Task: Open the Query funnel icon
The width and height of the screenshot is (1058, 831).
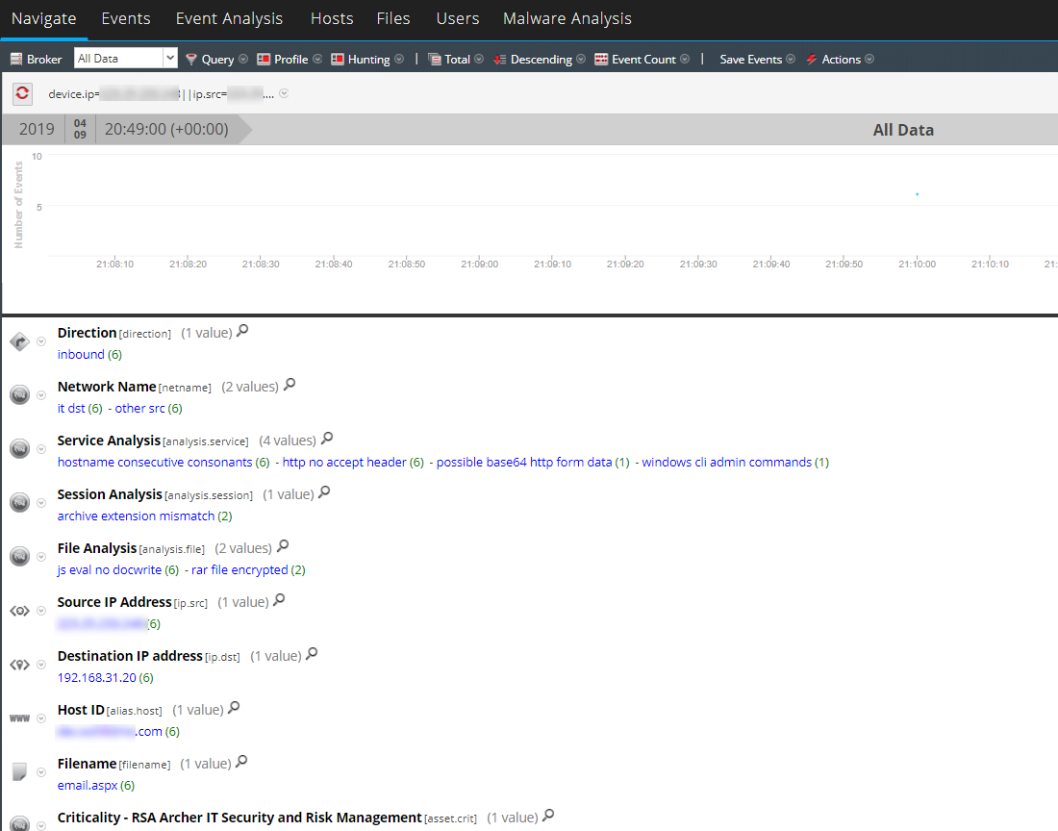Action: tap(196, 59)
